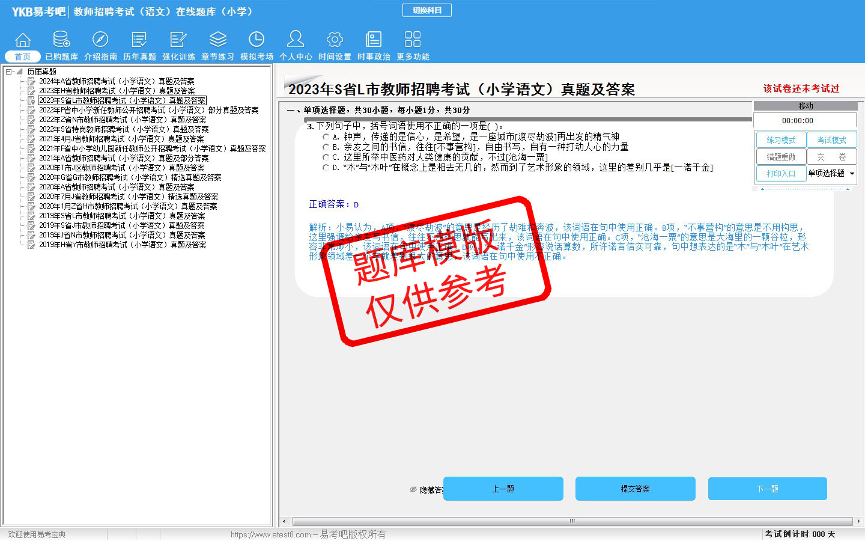Open 更多功能 grid menu
The height and width of the screenshot is (541, 865).
(x=413, y=40)
